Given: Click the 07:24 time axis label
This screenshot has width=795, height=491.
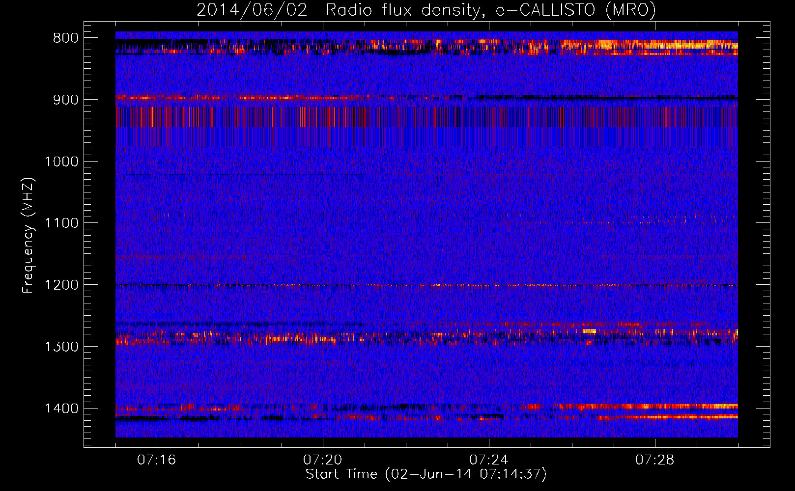Looking at the screenshot, I should (x=488, y=460).
